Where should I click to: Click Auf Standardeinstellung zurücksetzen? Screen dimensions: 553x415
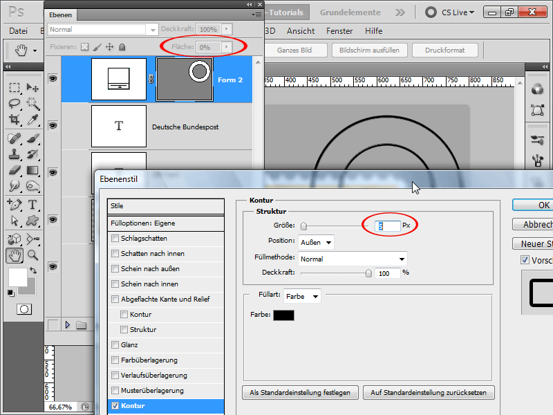(x=429, y=392)
